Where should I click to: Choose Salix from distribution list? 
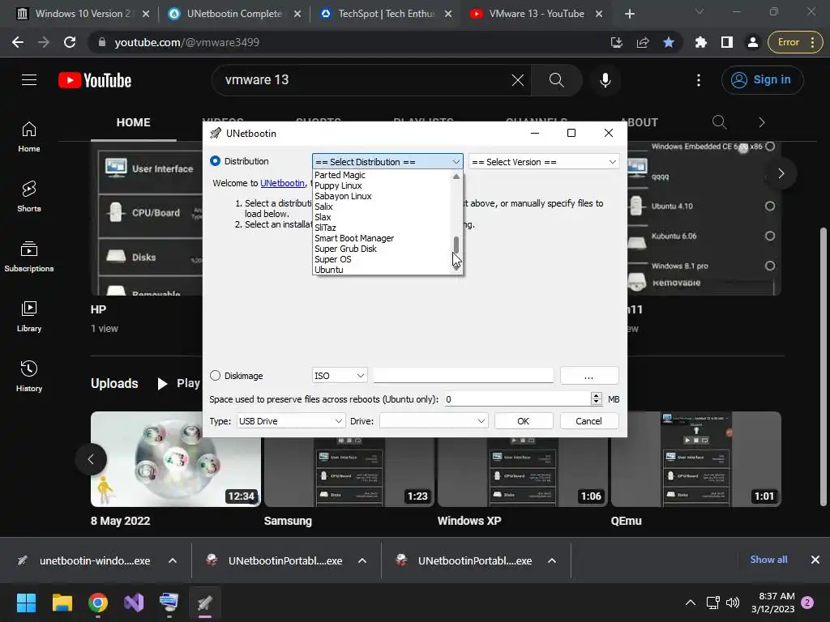point(323,207)
